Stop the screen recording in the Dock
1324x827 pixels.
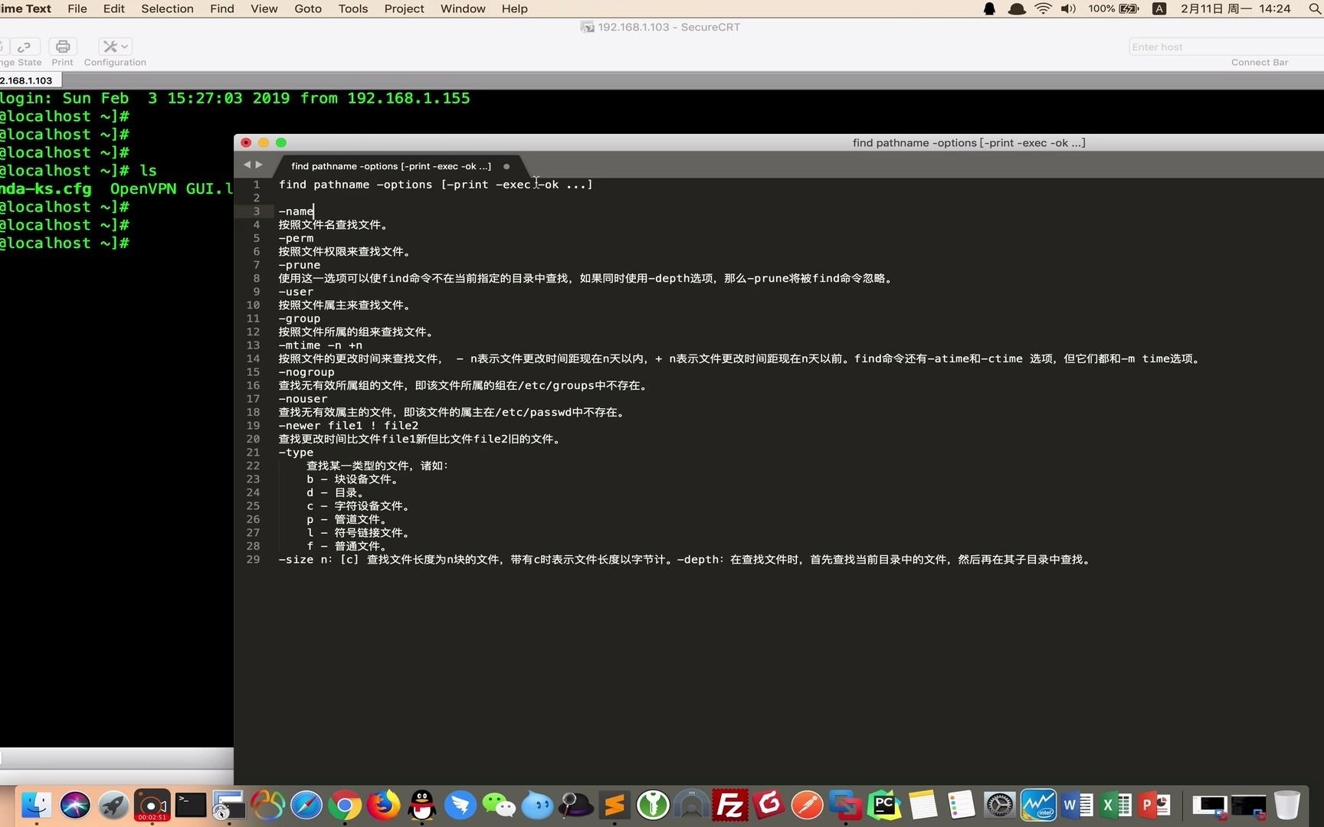151,806
